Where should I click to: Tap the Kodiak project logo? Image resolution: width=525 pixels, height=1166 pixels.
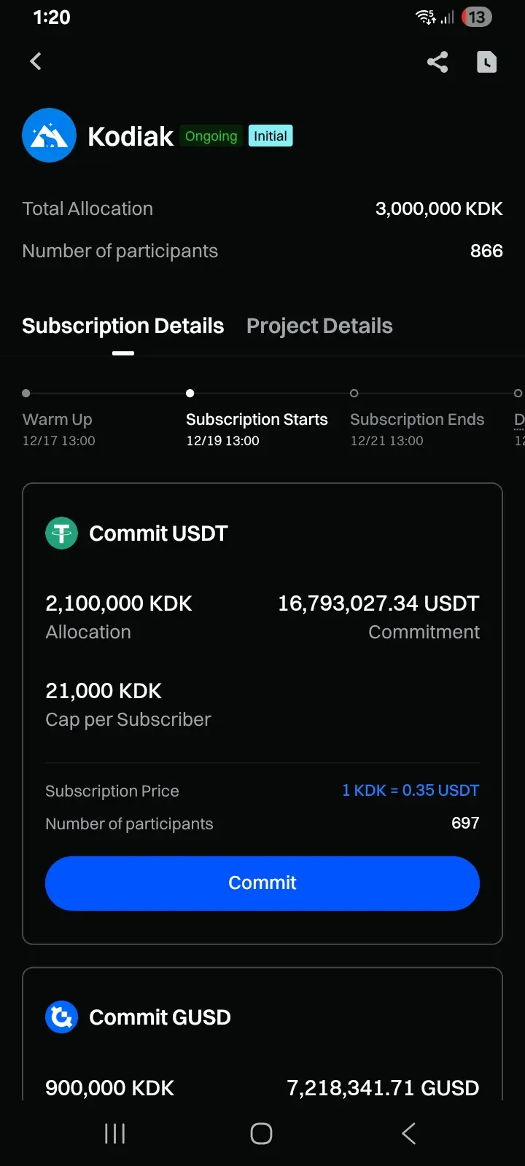click(50, 136)
